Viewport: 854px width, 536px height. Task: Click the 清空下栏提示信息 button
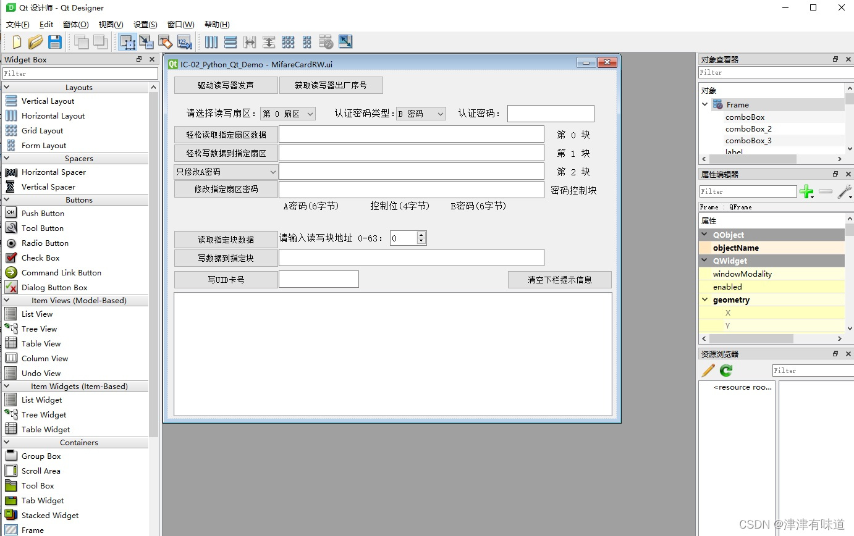560,280
